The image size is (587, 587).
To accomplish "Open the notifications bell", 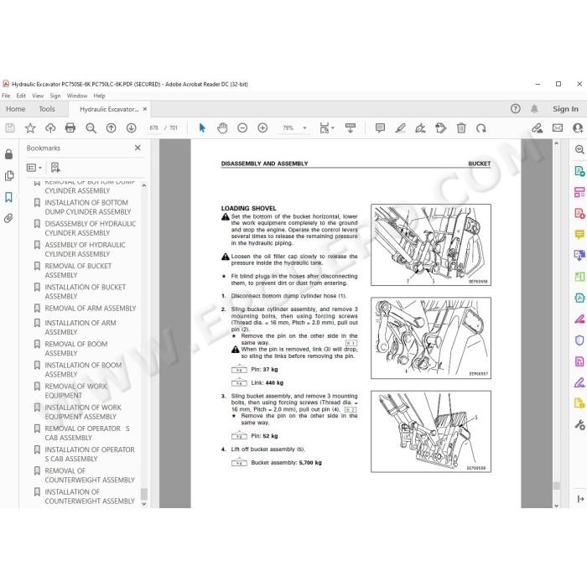I will click(x=534, y=109).
